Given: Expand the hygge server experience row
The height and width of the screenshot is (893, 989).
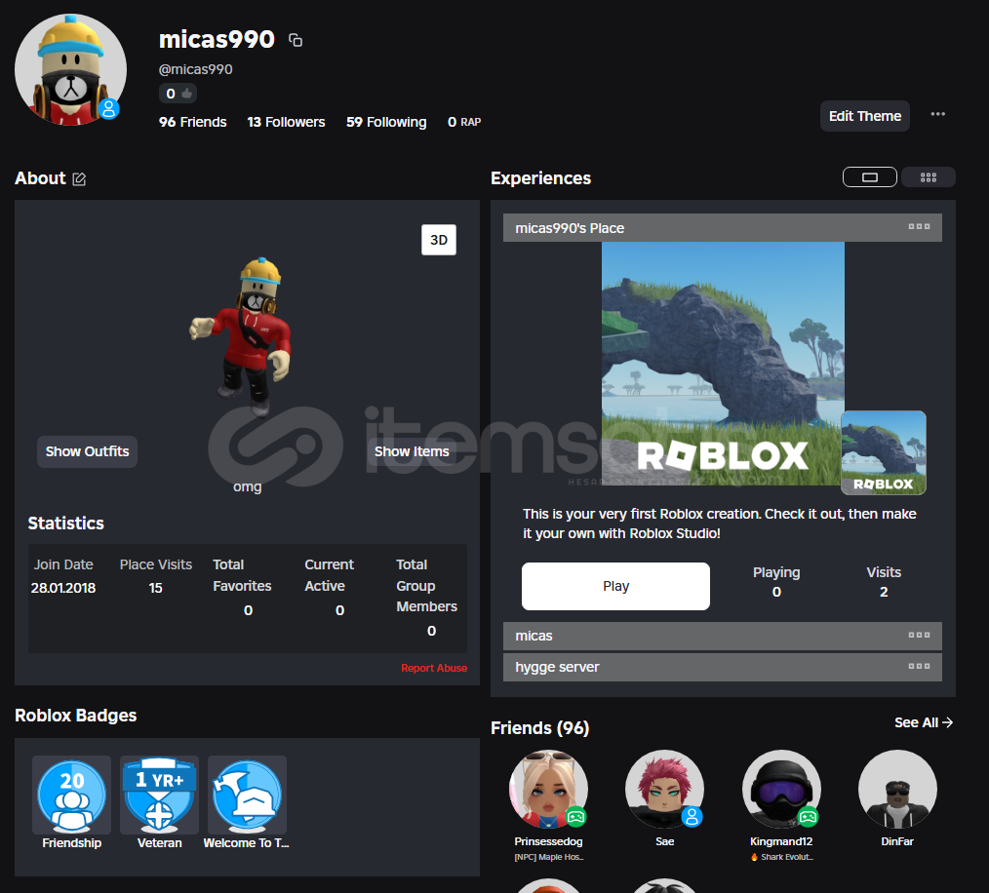Looking at the screenshot, I should [x=722, y=667].
